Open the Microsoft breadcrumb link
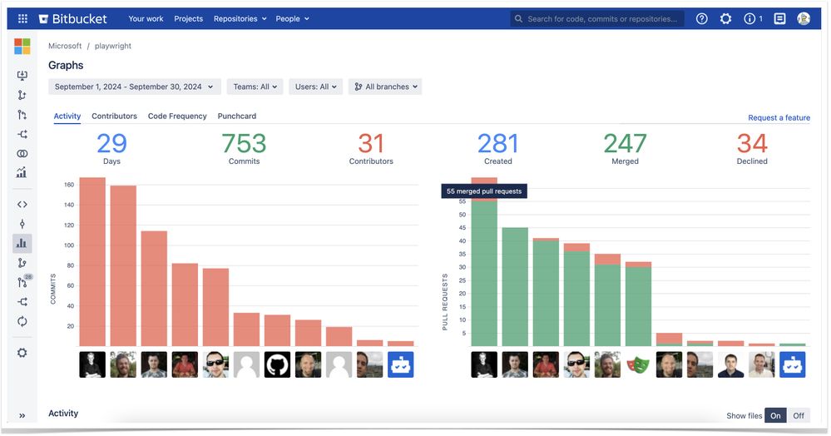This screenshot has width=831, height=436. click(65, 46)
